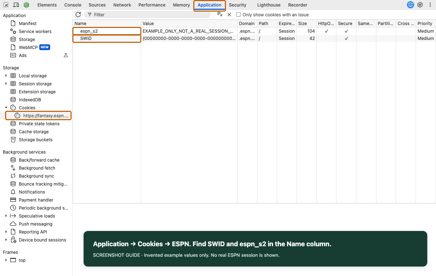Open Bounce tracking mitigations item
The height and width of the screenshot is (276, 436).
point(43,184)
